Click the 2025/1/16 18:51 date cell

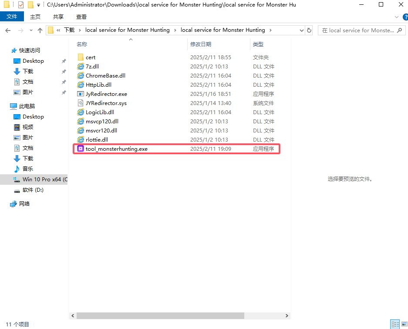(x=210, y=94)
